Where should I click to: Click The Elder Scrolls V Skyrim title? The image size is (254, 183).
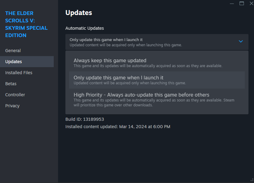[26, 24]
